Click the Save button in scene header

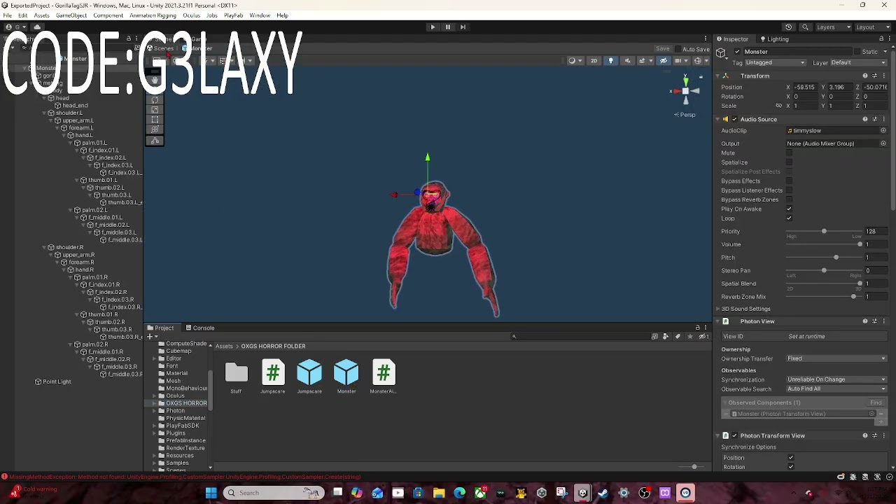click(x=663, y=49)
